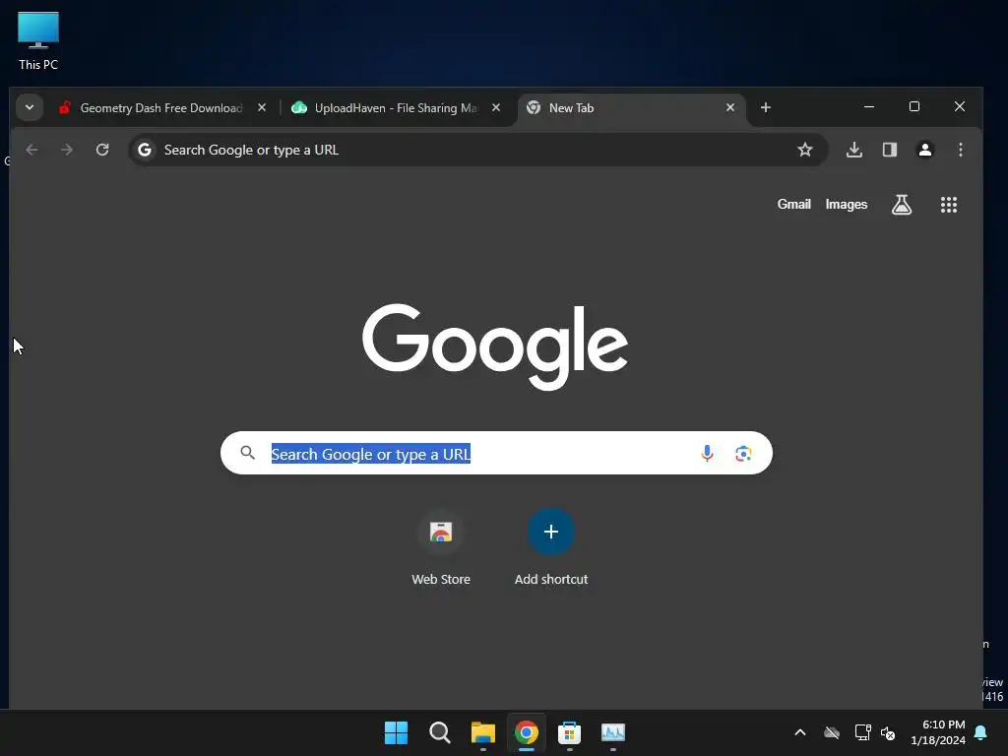This screenshot has height=756, width=1008.
Task: Open the notifications bell
Action: tap(980, 732)
